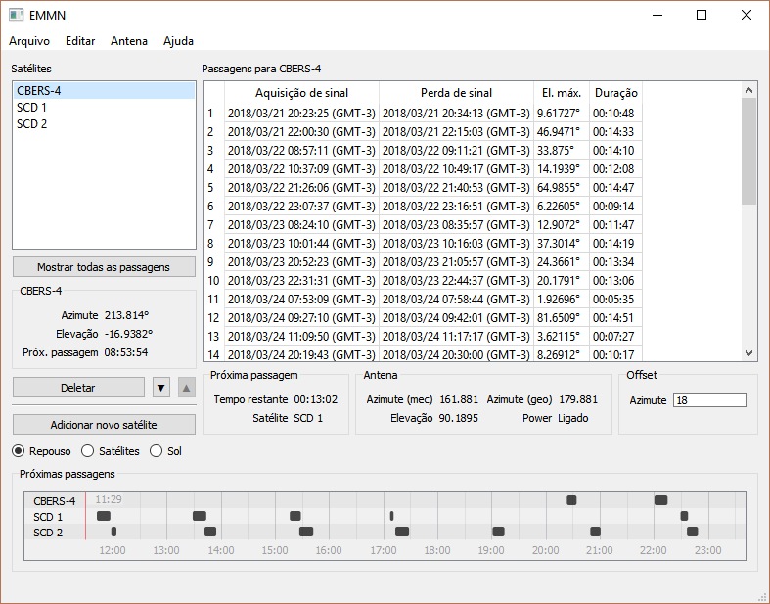Move satellite down with the down-arrow button
The height and width of the screenshot is (604, 770).
pyautogui.click(x=161, y=388)
